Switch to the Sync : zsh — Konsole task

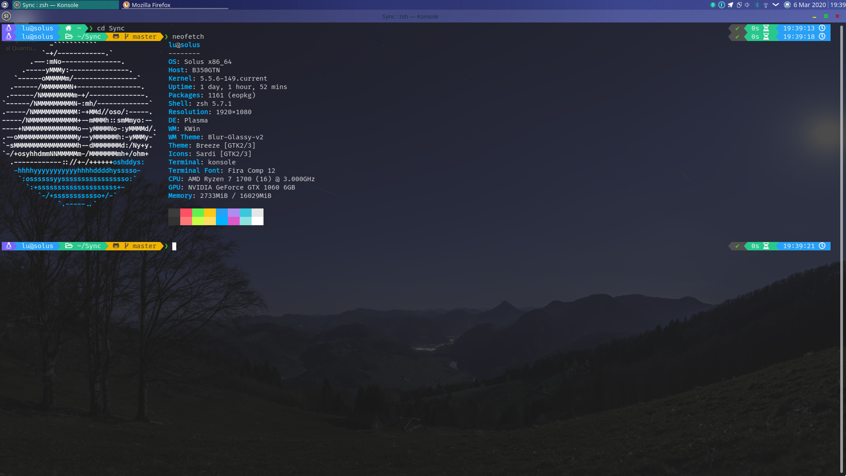coord(65,5)
